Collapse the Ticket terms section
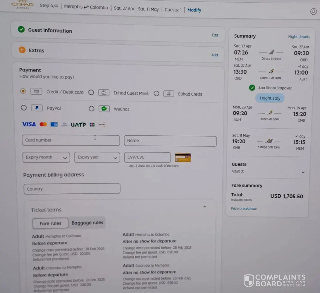 coord(204,207)
